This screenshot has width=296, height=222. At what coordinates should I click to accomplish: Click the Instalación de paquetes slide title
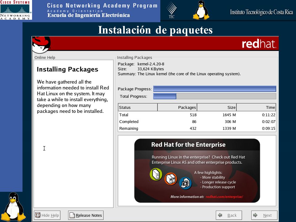tap(155, 30)
